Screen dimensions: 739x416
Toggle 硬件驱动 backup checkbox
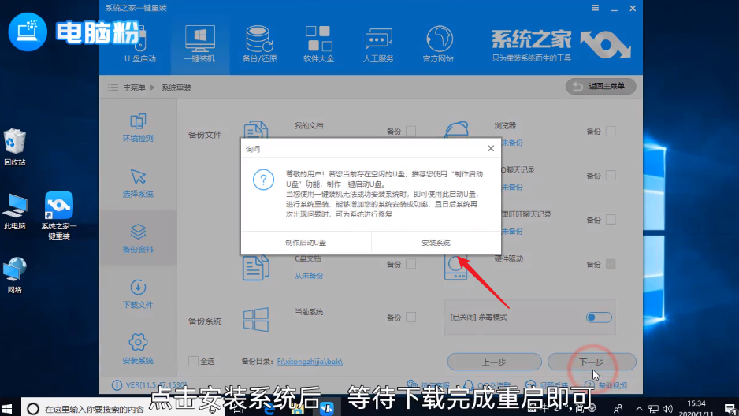611,264
